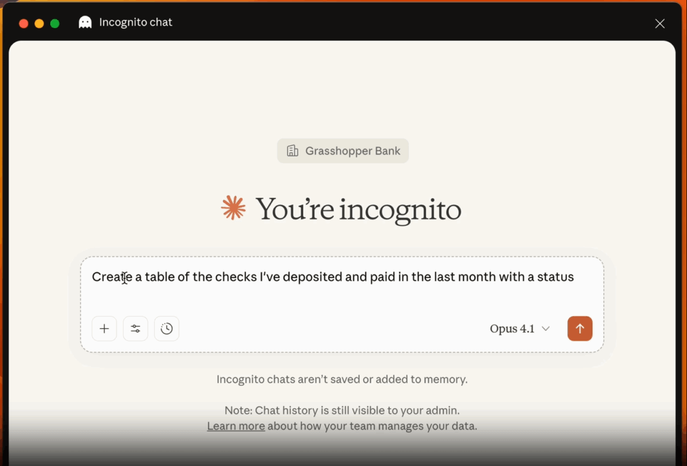Click the admin visibility note text

[342, 411]
